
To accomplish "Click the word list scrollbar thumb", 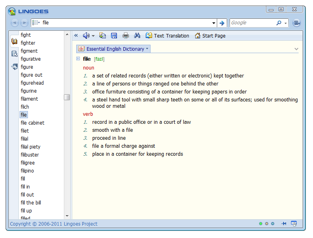I will coord(67,97).
